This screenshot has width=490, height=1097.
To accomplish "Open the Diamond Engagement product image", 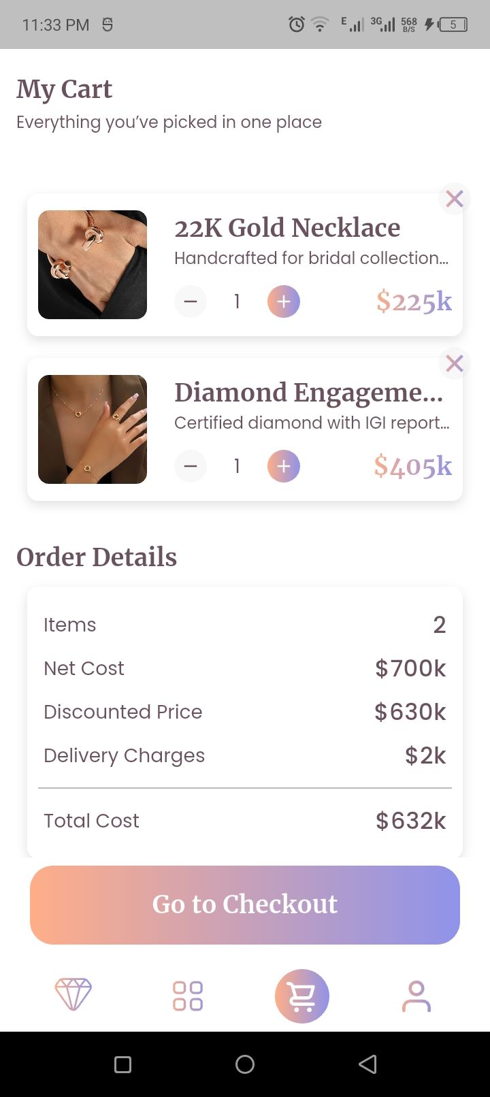I will click(93, 429).
